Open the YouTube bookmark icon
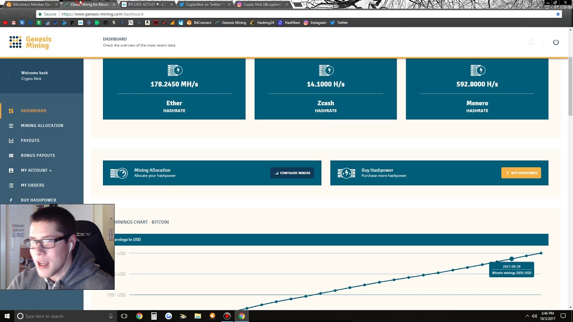Screen dimensions: 573x322 pos(5,22)
